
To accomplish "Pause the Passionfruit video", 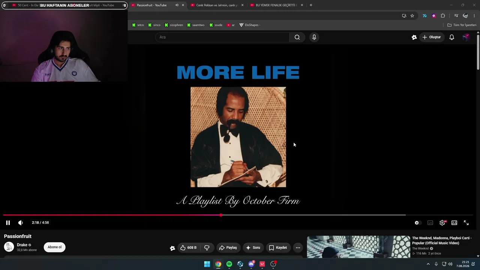I will coord(8,223).
